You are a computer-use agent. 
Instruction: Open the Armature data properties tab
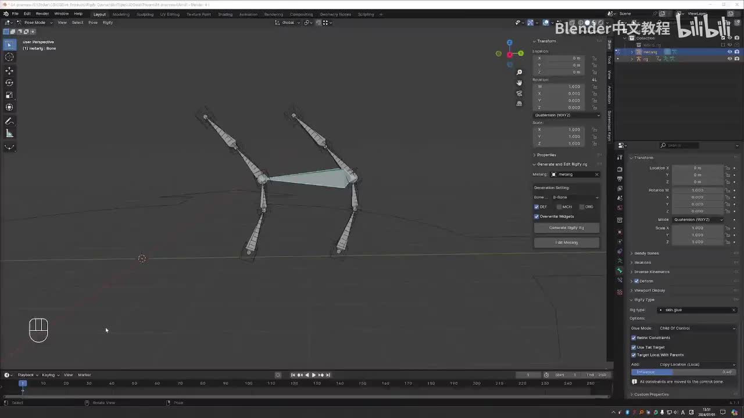tap(620, 261)
